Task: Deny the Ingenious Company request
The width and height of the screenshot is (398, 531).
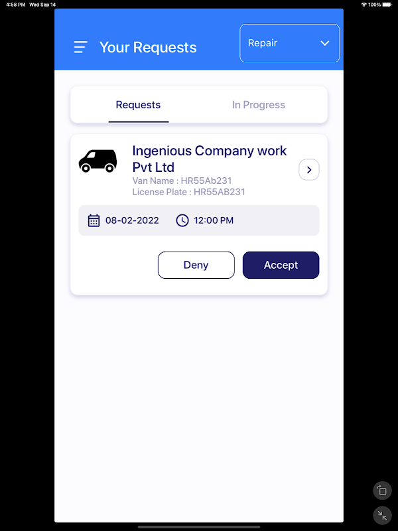Action: (196, 265)
